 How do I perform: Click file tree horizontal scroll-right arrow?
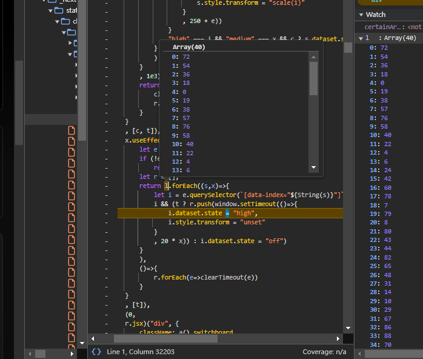coord(73,353)
